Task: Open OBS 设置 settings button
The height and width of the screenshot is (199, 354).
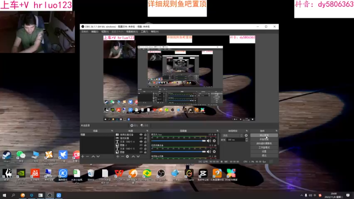Action: [x=264, y=152]
